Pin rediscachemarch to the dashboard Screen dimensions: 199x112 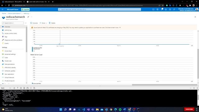(28, 17)
